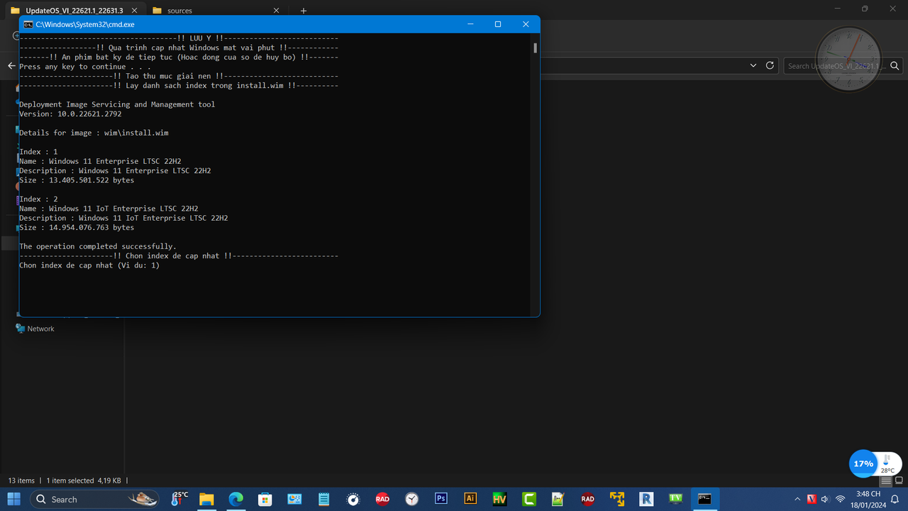Close the UpdateOS_VI Explorer tab
908x511 pixels.
134,11
